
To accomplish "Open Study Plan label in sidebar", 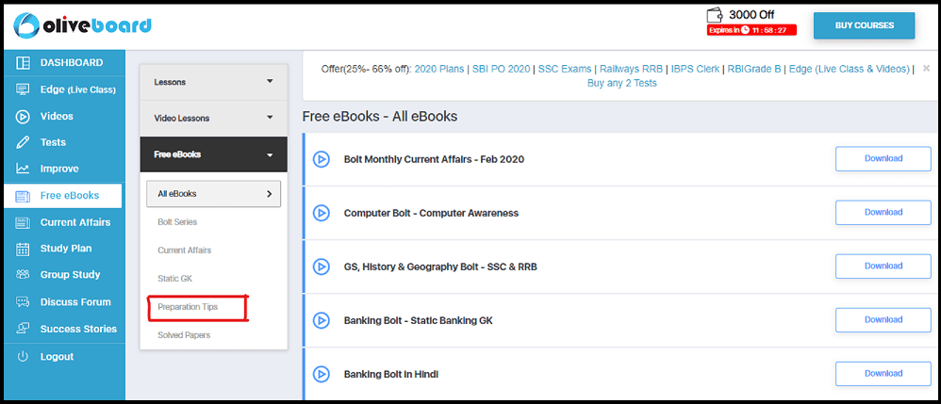I will [x=65, y=249].
